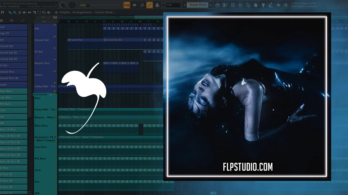Viewport: 348px width, 195px height.
Task: Select the Playback speaker tool
Action: (49, 12)
